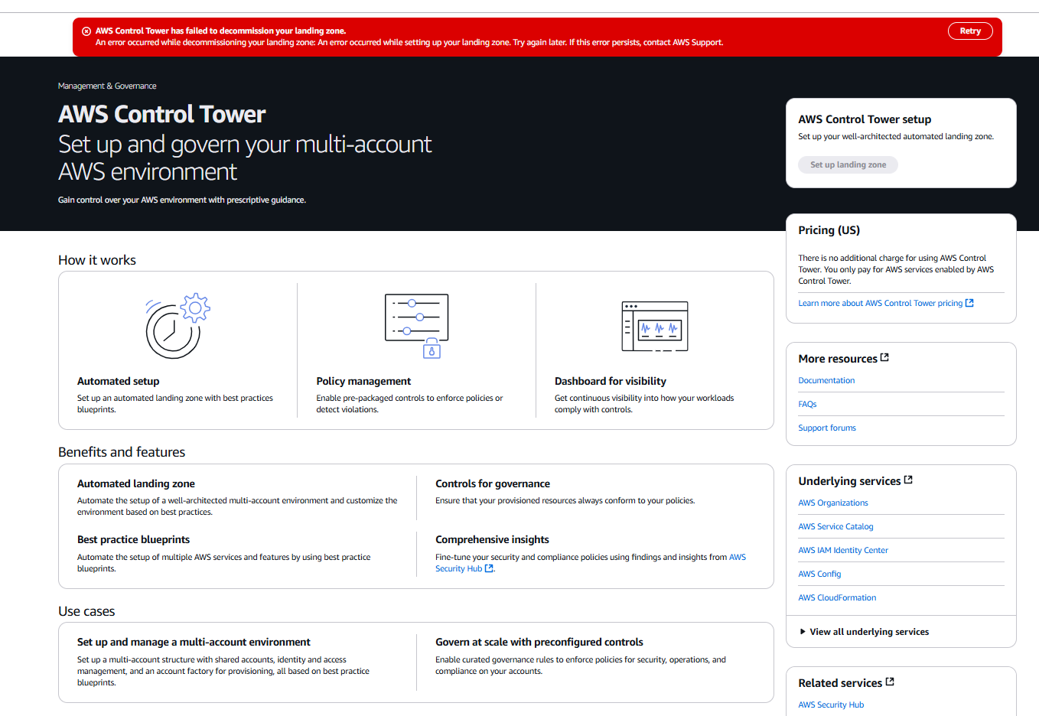Open the AWS Config link
Screen dimensions: 1039x716
tap(819, 574)
